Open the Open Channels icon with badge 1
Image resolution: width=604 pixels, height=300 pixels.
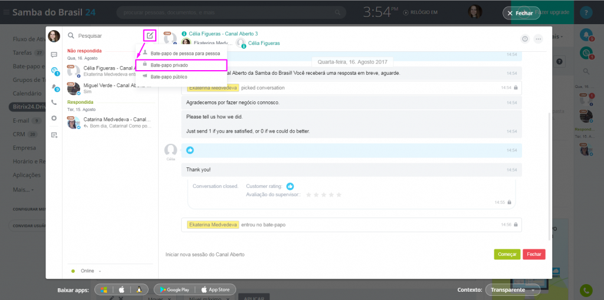54,71
